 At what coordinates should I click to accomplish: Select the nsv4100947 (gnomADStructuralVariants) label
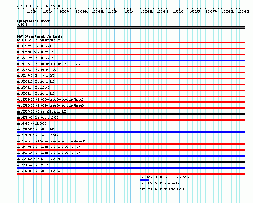tap(49, 147)
